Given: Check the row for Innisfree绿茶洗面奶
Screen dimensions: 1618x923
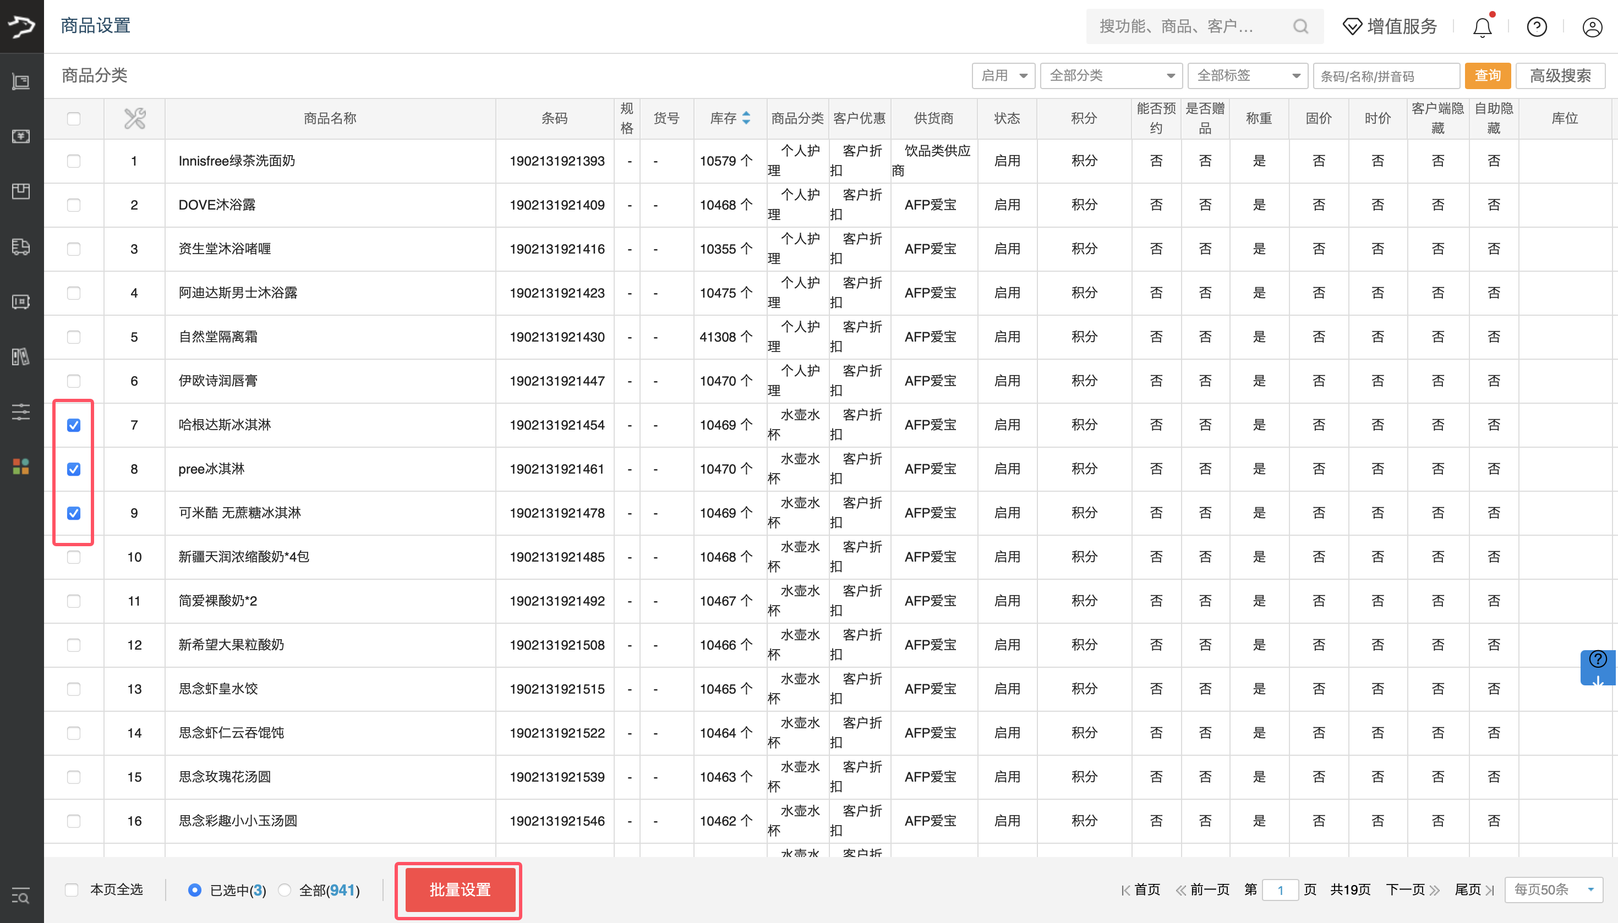Looking at the screenshot, I should click(x=74, y=161).
